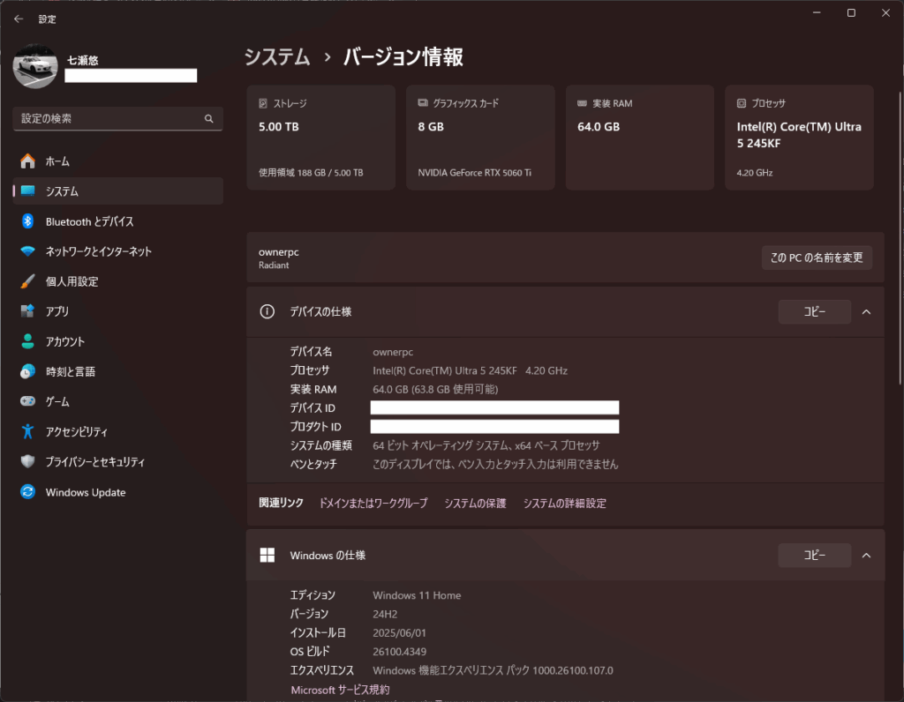Click 64.0 GB (63.8 GB 使用可能) value
The height and width of the screenshot is (702, 904).
click(x=435, y=389)
